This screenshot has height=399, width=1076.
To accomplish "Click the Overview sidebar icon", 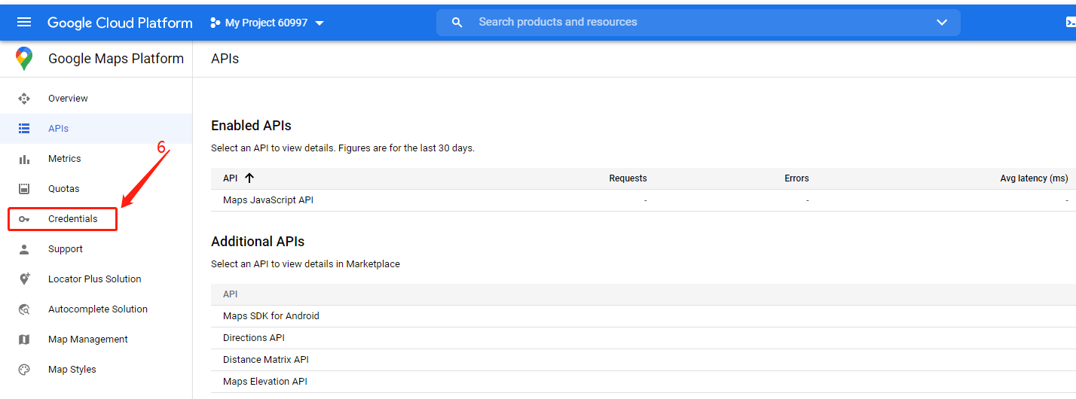I will coord(24,99).
